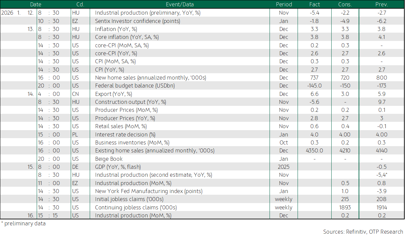Select the Cd. column header

tap(80, 4)
